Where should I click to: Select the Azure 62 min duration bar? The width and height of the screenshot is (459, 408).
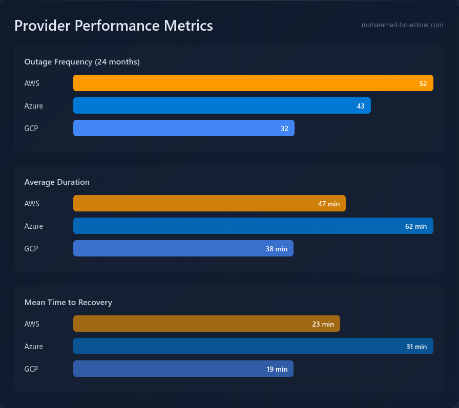[x=253, y=226]
